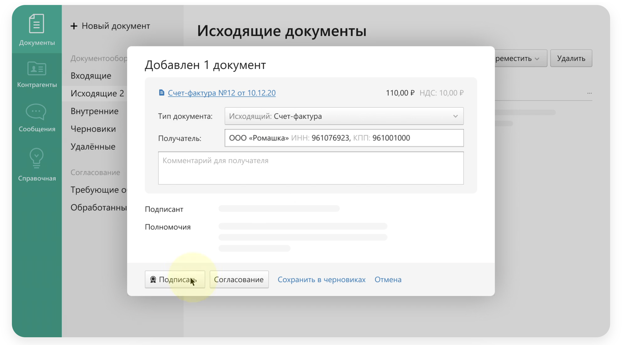The height and width of the screenshot is (345, 622).
Task: Open the Сообщения chat bubble icon
Action: click(x=36, y=112)
